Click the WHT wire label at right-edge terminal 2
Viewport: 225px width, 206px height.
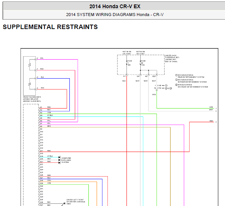(x=211, y=110)
